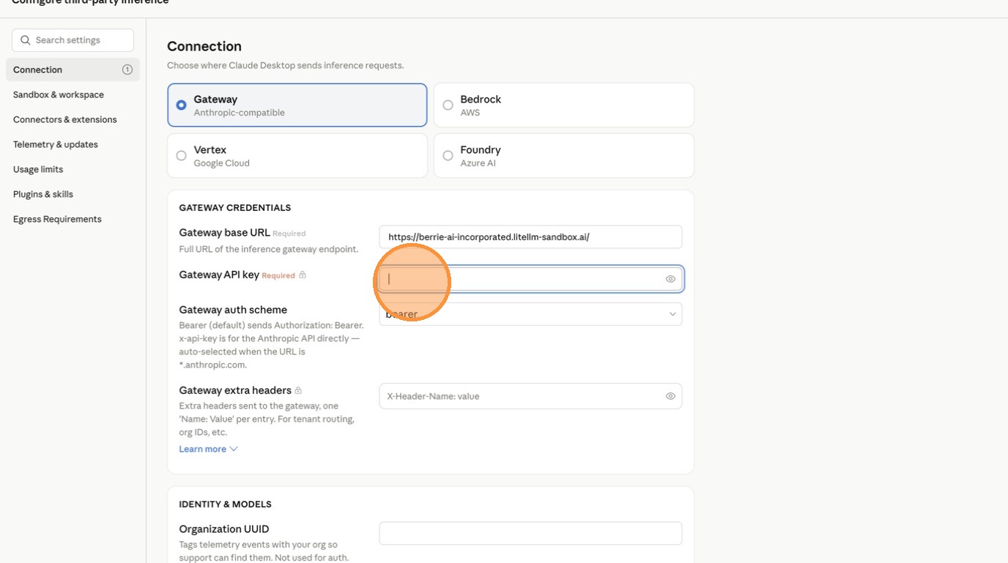
Task: Choose the Foundry Azure AI option
Action: click(448, 156)
